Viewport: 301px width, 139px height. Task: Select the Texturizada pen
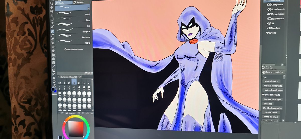coord(73,37)
